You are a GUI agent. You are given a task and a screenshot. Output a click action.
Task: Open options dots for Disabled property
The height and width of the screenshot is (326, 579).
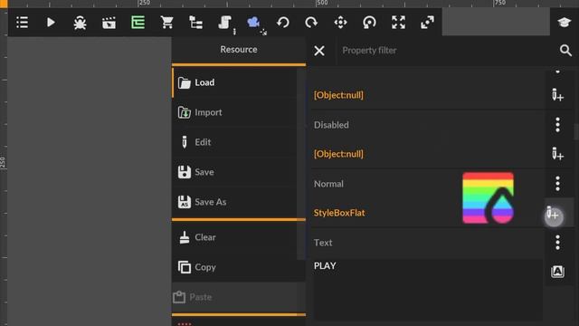click(x=557, y=125)
